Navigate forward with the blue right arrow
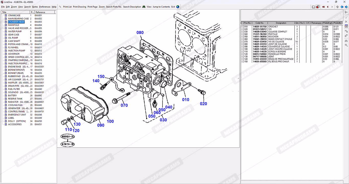The width and height of the screenshot is (349, 184). (x=346, y=7)
